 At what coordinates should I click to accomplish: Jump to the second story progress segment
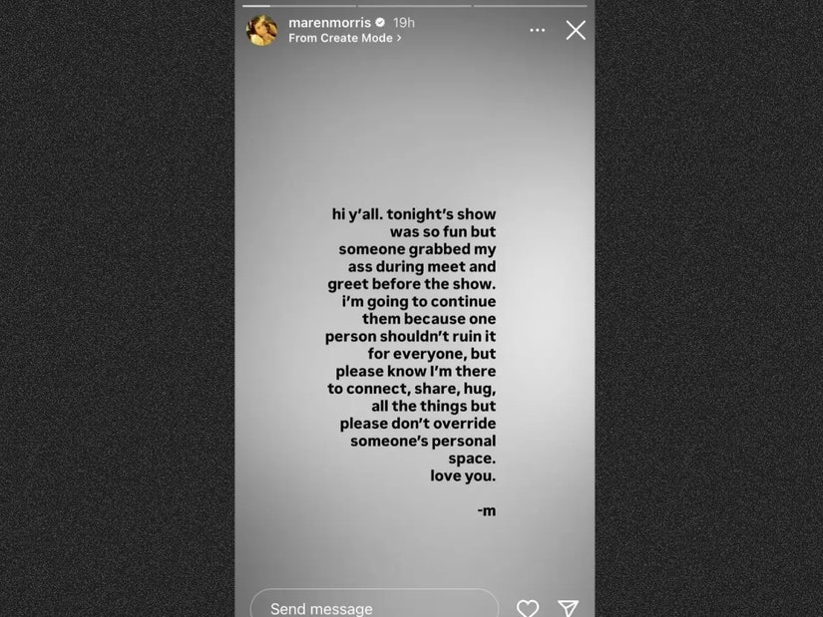[x=415, y=6]
